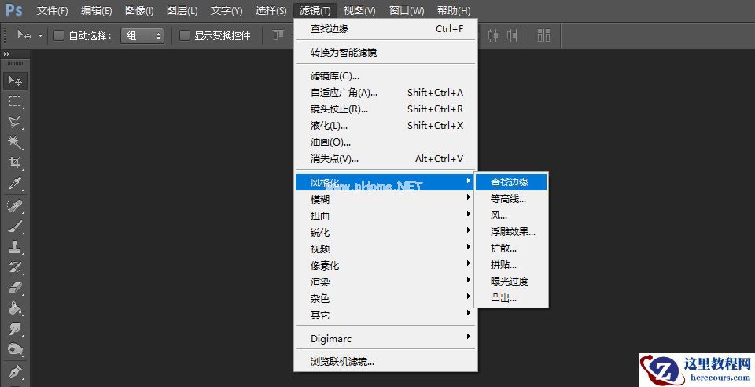Open the 其它 submenu
Screen dimensions: 755x387
(385, 315)
